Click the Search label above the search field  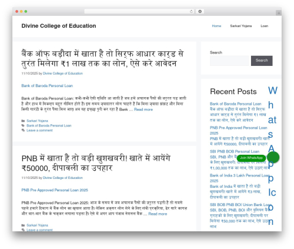(x=216, y=52)
